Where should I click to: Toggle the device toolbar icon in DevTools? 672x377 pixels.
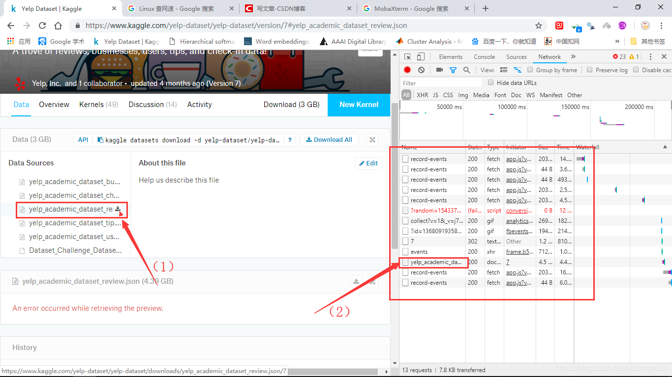[x=421, y=57]
